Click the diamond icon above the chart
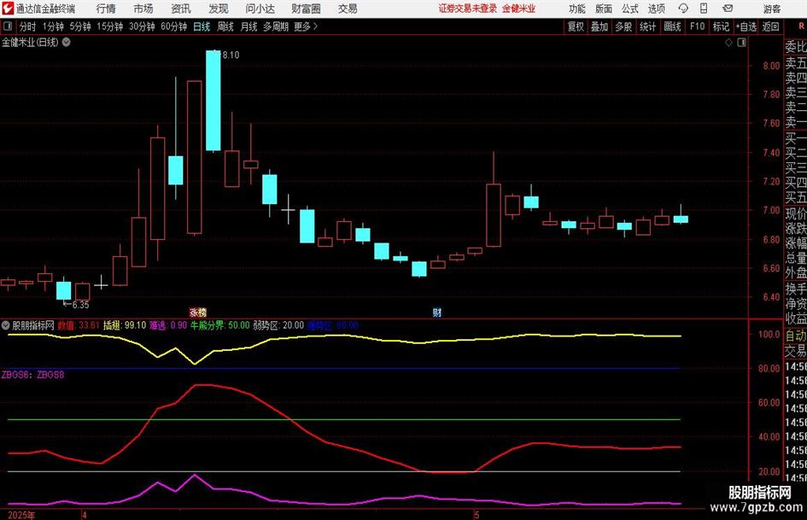 point(728,43)
